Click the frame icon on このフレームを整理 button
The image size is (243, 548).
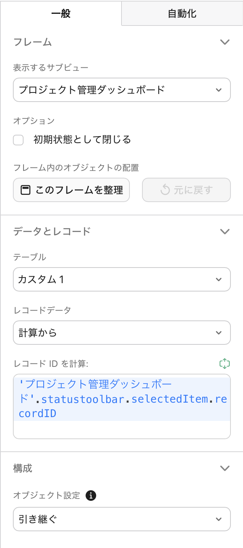coord(25,190)
